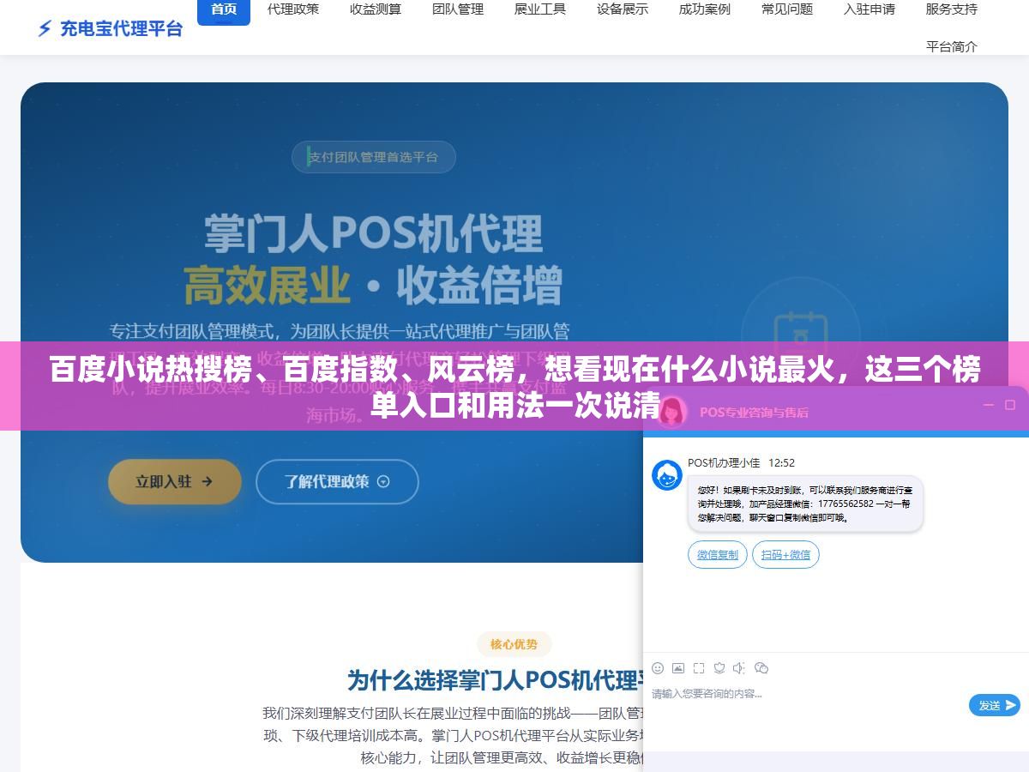
Task: Click the 立即入驻 button
Action: click(175, 481)
